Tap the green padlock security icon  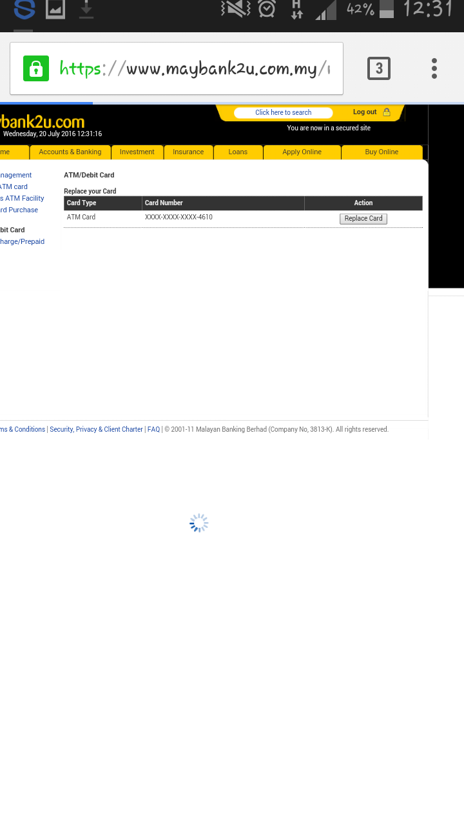[x=36, y=68]
